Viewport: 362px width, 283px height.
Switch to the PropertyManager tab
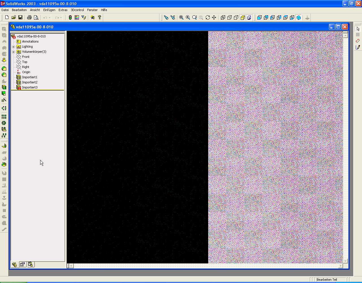coord(22,265)
